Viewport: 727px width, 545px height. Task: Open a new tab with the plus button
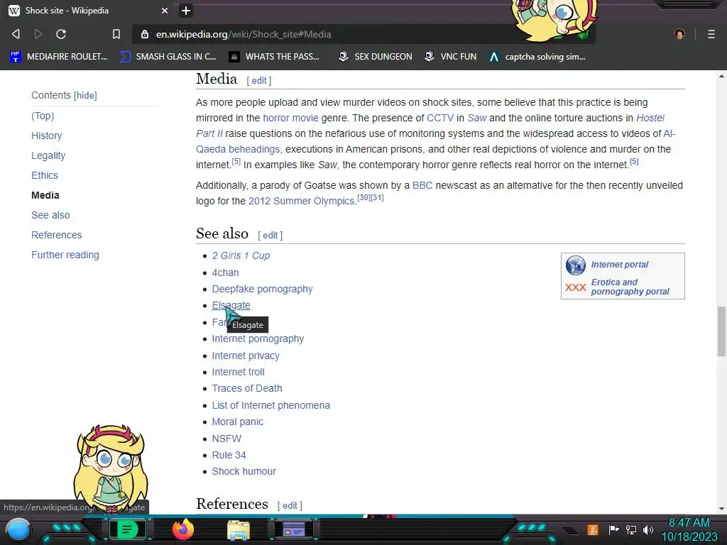pyautogui.click(x=186, y=10)
